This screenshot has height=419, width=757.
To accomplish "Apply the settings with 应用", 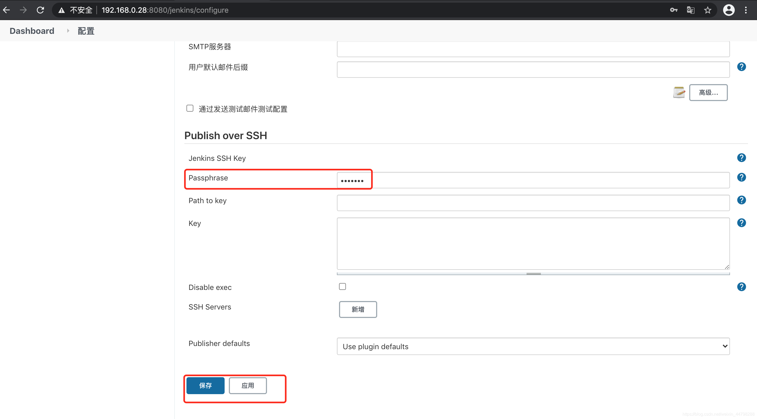I will point(248,386).
